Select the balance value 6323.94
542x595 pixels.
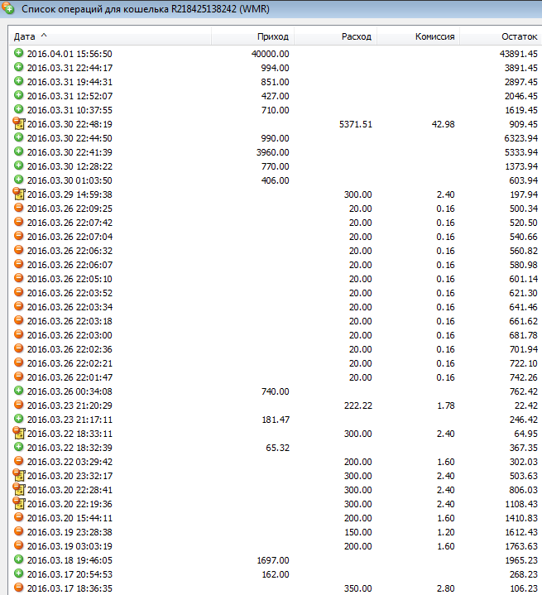pos(521,138)
